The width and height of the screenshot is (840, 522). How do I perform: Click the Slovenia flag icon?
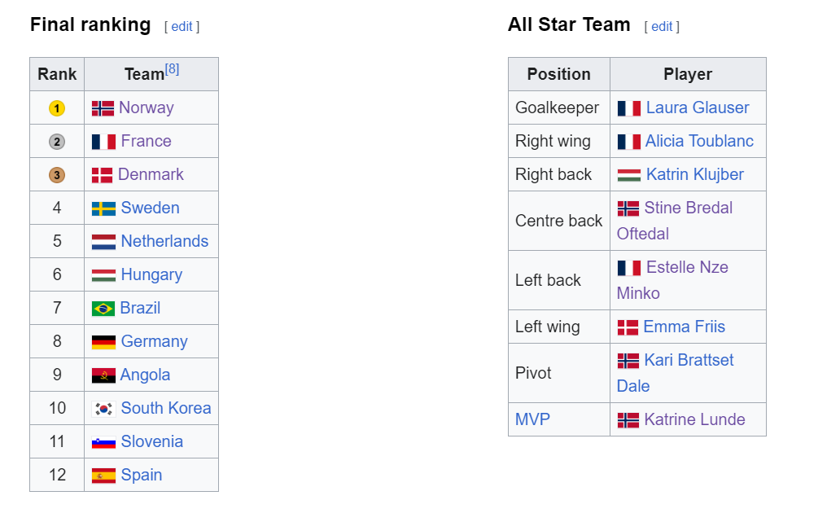click(103, 442)
